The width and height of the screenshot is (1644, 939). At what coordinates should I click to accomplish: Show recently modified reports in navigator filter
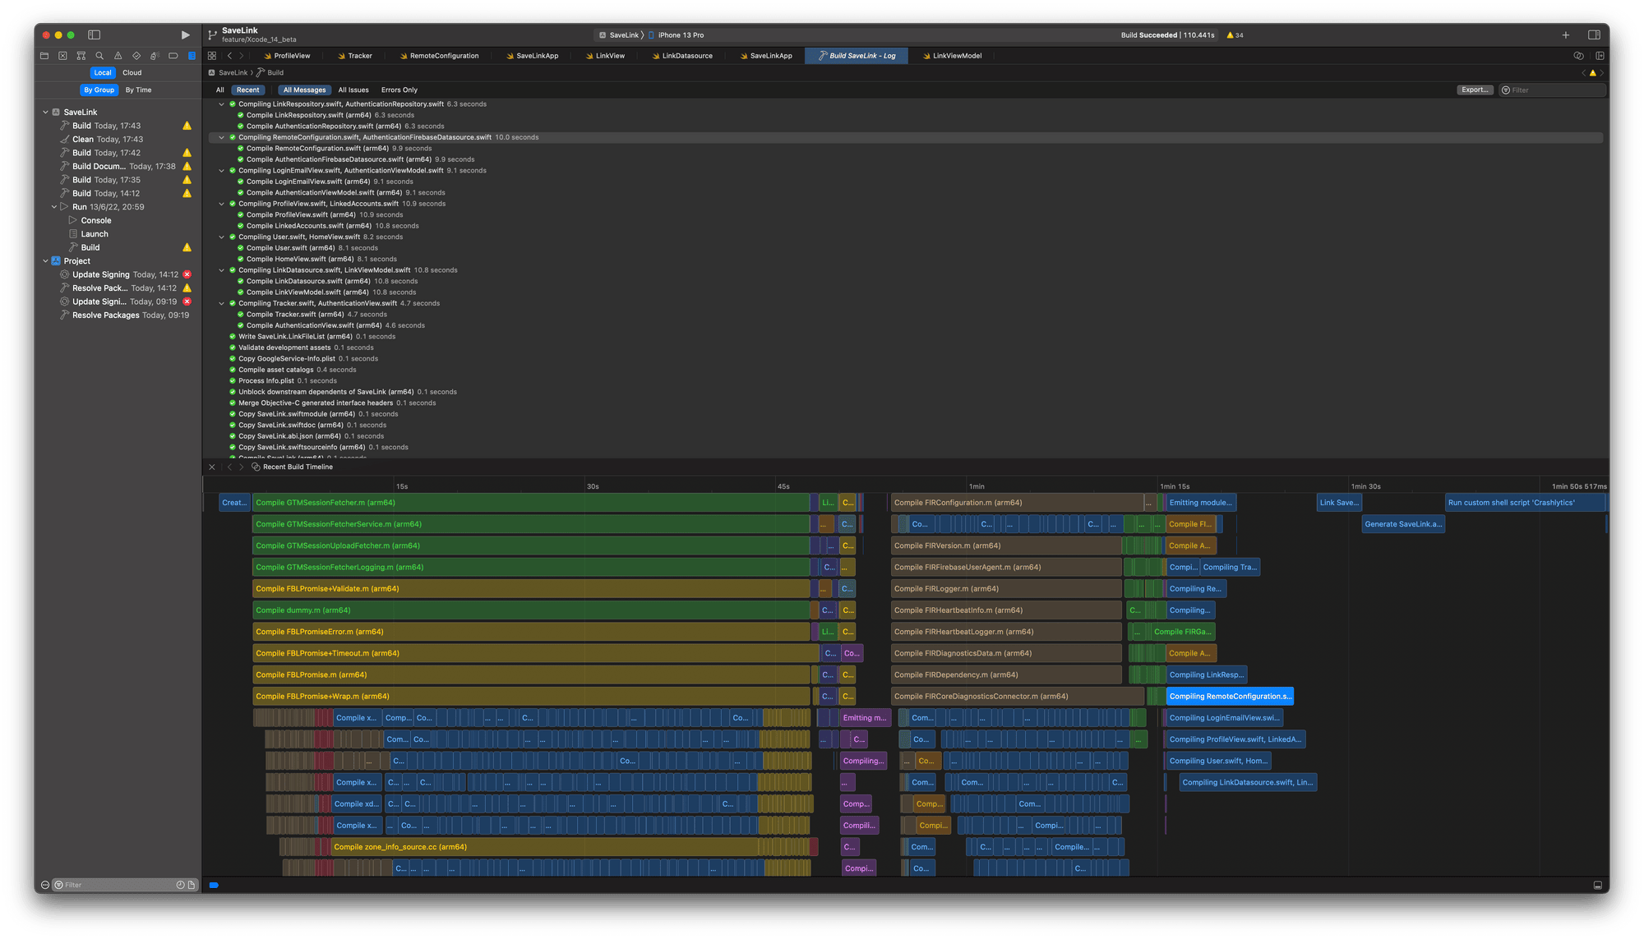point(180,885)
